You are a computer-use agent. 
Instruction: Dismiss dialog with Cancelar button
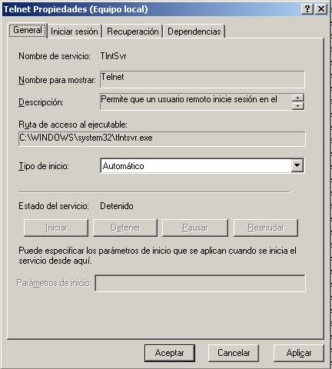coord(234,353)
